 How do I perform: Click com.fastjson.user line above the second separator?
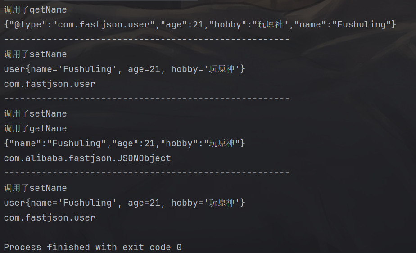tap(50, 84)
